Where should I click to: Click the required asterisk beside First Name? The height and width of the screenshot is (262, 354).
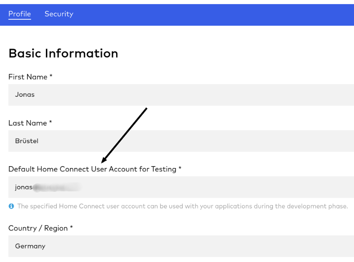[51, 77]
